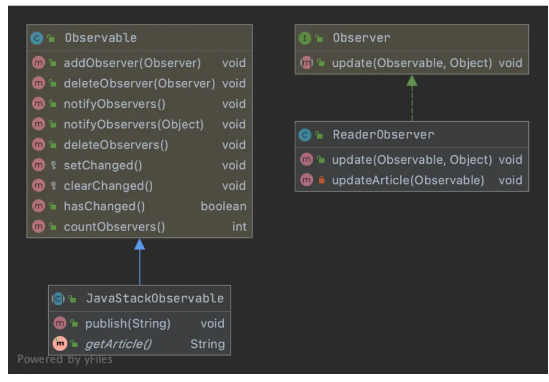This screenshot has height=382, width=549.
Task: Click the JavaStackObservable abstract class icon
Action: 58,298
